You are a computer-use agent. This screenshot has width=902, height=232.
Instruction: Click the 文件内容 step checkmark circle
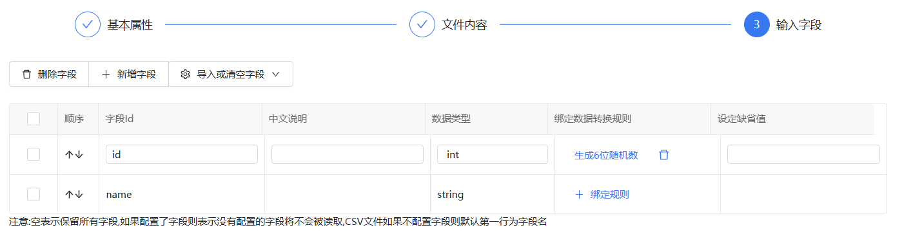[x=422, y=25]
